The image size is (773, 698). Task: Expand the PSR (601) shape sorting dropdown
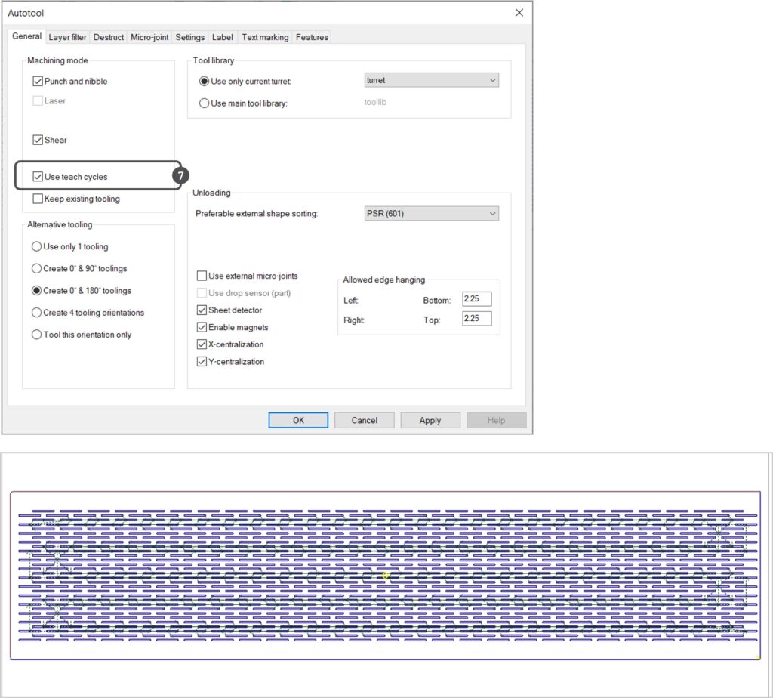(x=431, y=214)
